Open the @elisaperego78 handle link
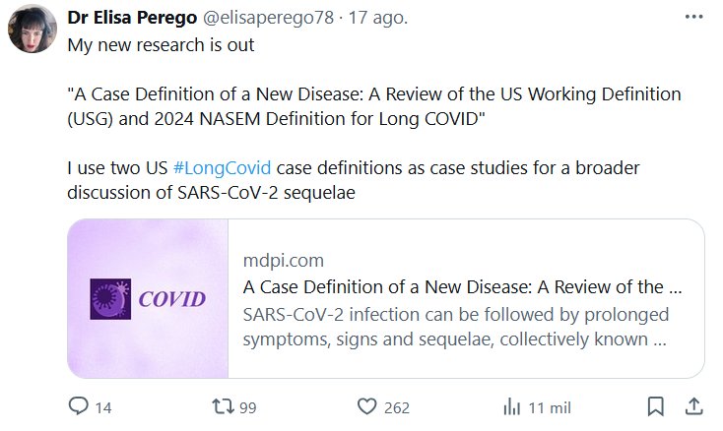The image size is (723, 431). 266,19
